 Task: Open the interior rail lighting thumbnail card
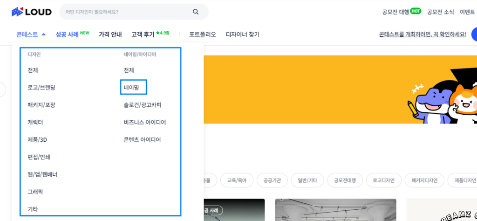(335, 210)
